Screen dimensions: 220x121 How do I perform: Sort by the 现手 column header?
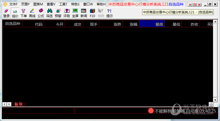click(x=91, y=24)
